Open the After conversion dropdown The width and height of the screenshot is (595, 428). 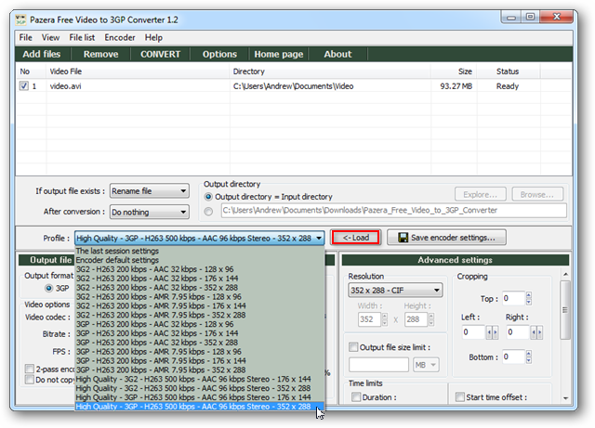click(x=150, y=212)
